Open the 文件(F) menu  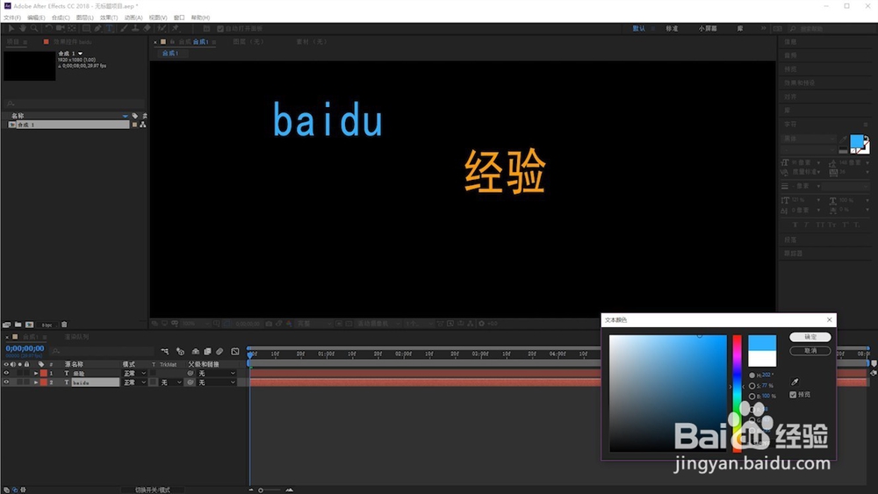coord(11,18)
